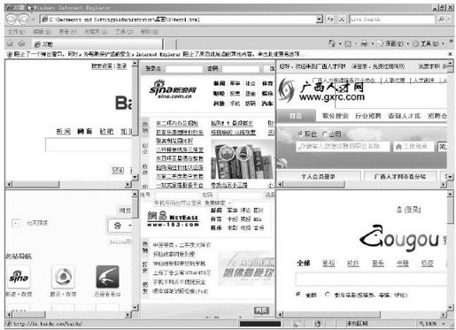Click the NetEase 163.com logo
Viewport: 456px width, 330px height.
[173, 219]
